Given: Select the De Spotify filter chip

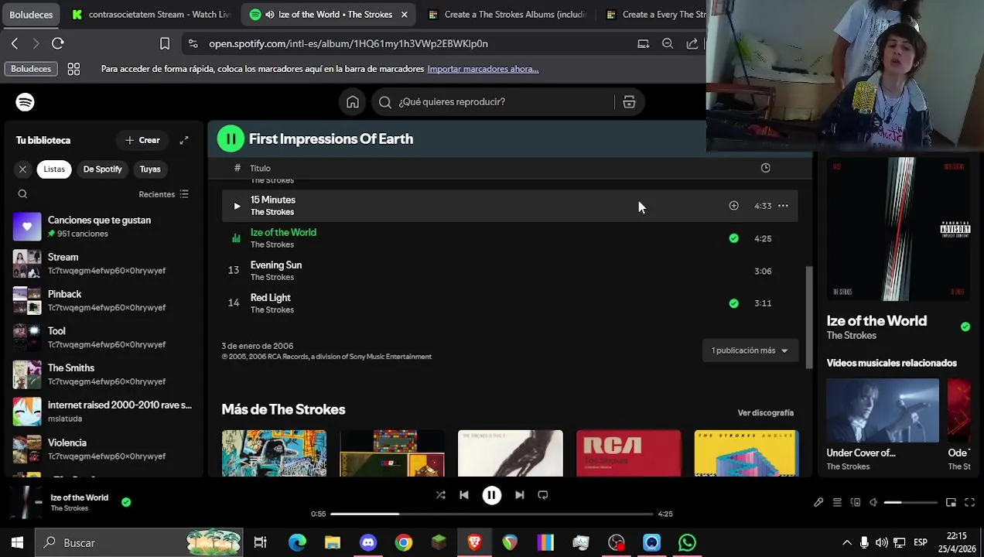Looking at the screenshot, I should tap(102, 169).
